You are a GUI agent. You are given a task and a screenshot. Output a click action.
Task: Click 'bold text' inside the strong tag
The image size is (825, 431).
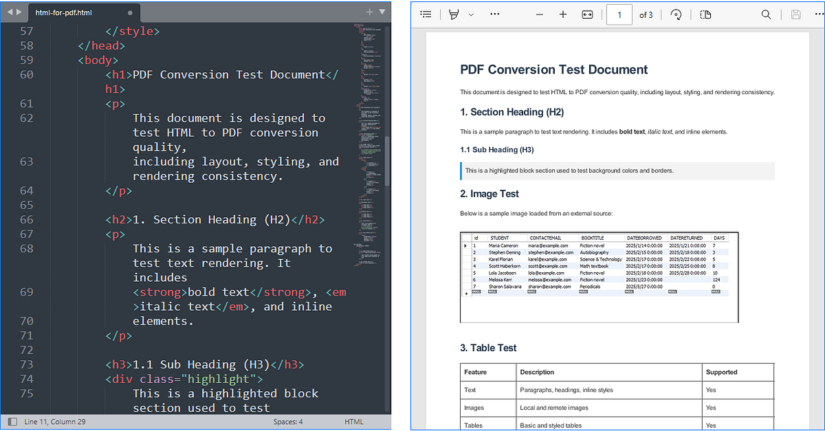click(x=219, y=292)
